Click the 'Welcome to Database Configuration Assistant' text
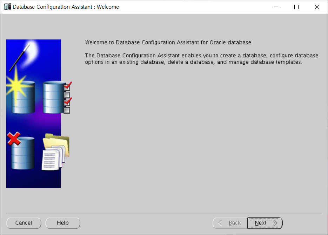 (169, 42)
